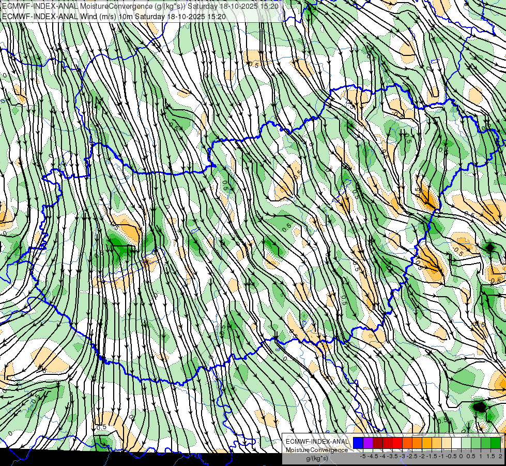Select the white legend swatch from -0.5 to 0
This screenshot has width=506, height=466.
[x=456, y=443]
